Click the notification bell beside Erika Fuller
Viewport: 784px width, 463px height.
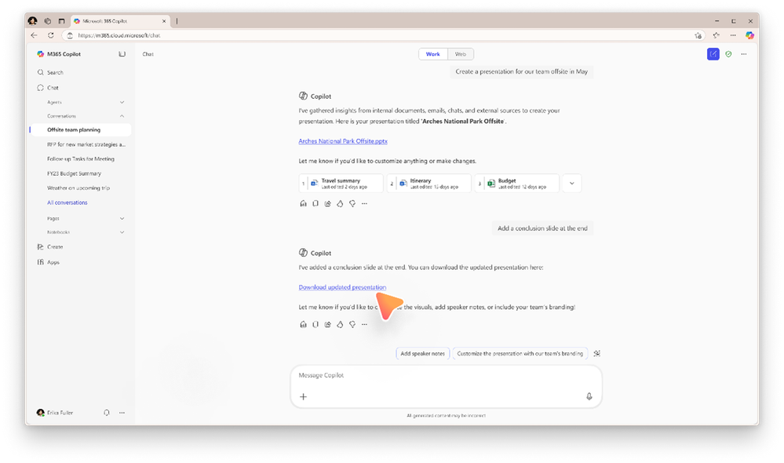point(107,412)
